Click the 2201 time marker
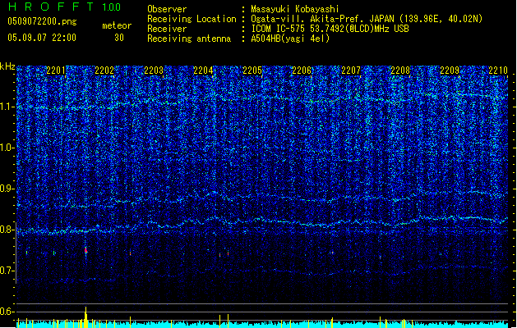The height and width of the screenshot is (328, 517). coord(57,71)
